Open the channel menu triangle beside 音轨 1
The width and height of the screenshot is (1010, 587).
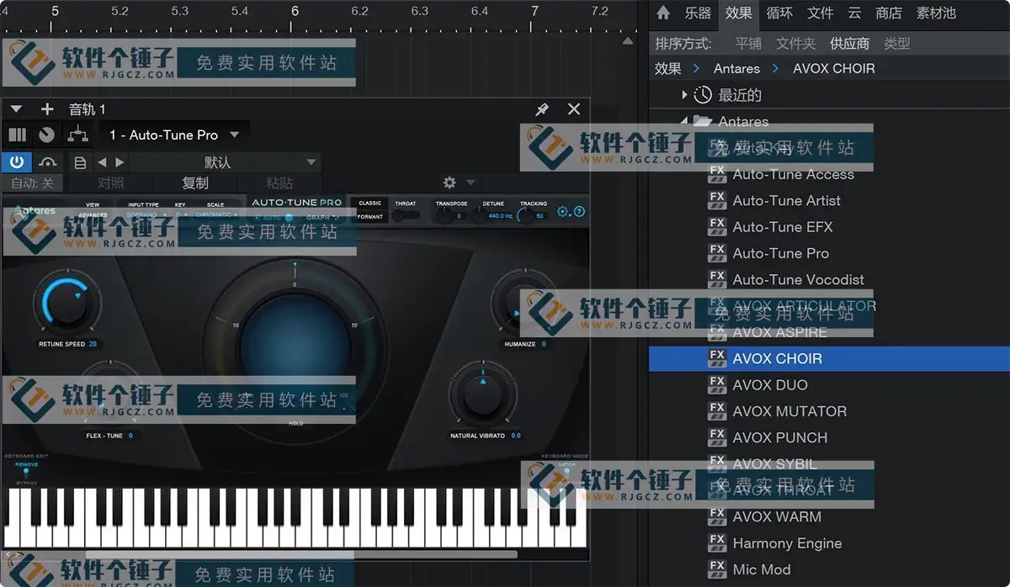tap(16, 109)
